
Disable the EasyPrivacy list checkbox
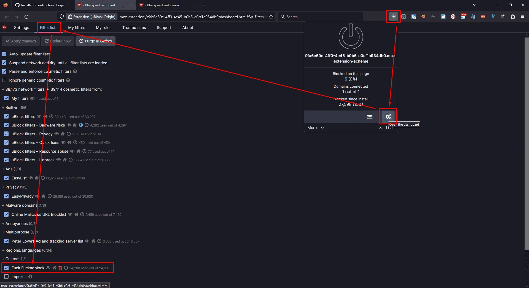[x=6, y=196]
